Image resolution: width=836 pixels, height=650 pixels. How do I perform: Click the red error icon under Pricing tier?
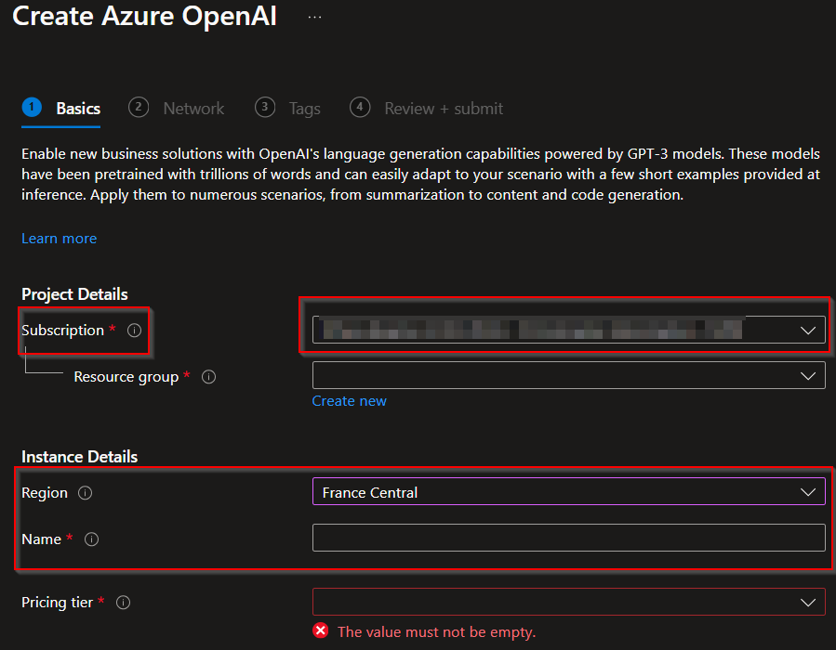(x=321, y=631)
